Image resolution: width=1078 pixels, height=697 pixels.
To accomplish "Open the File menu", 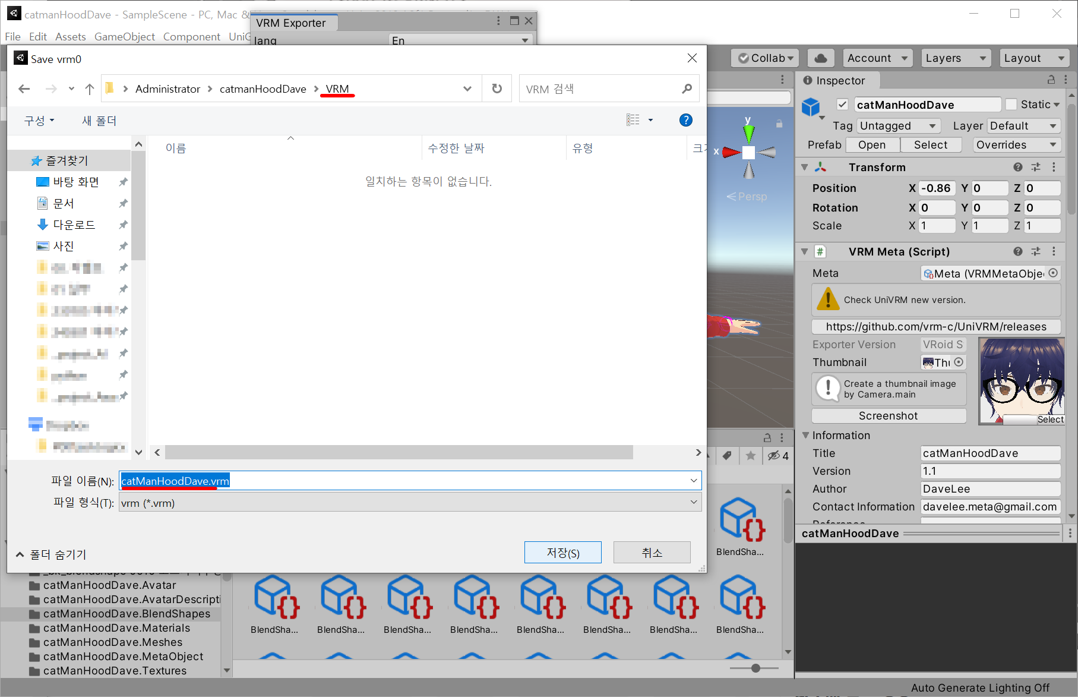I will [x=12, y=37].
